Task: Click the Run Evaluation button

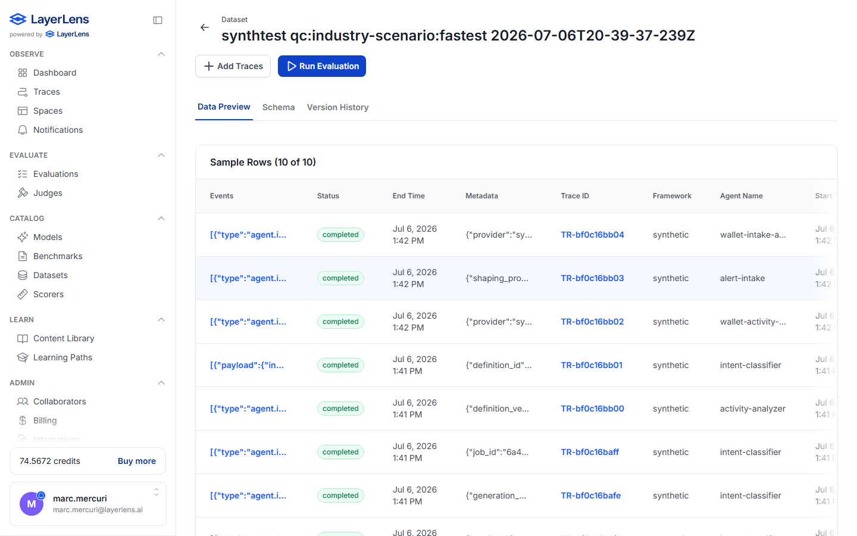Action: [322, 66]
